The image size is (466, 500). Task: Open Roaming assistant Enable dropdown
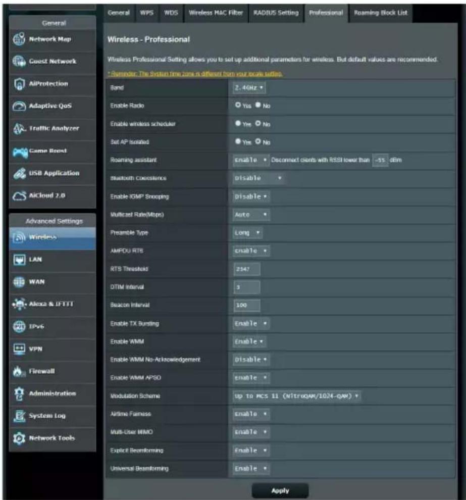point(251,160)
